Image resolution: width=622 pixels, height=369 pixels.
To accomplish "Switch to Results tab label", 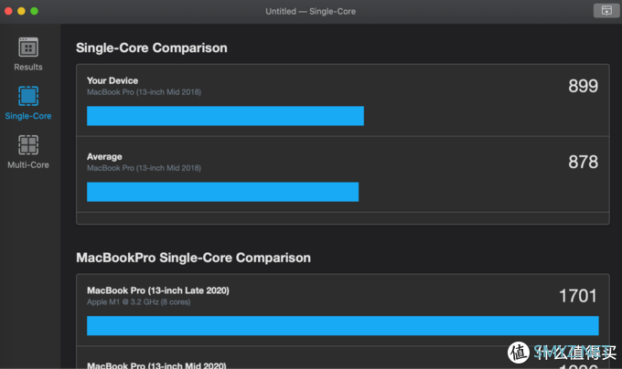I will (x=28, y=67).
